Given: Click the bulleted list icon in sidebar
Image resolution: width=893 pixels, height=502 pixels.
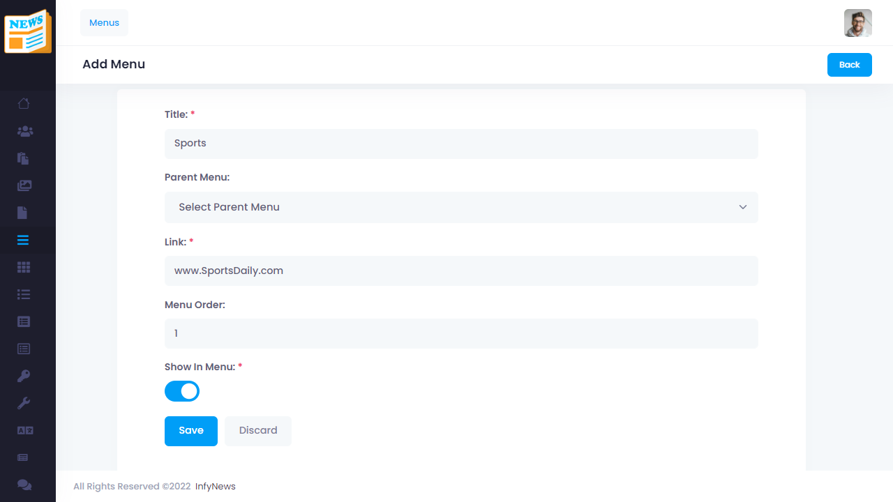Looking at the screenshot, I should click(24, 294).
